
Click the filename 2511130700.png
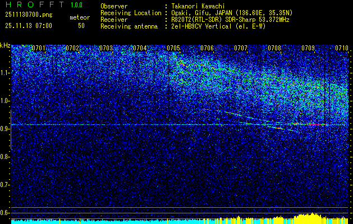click(29, 15)
